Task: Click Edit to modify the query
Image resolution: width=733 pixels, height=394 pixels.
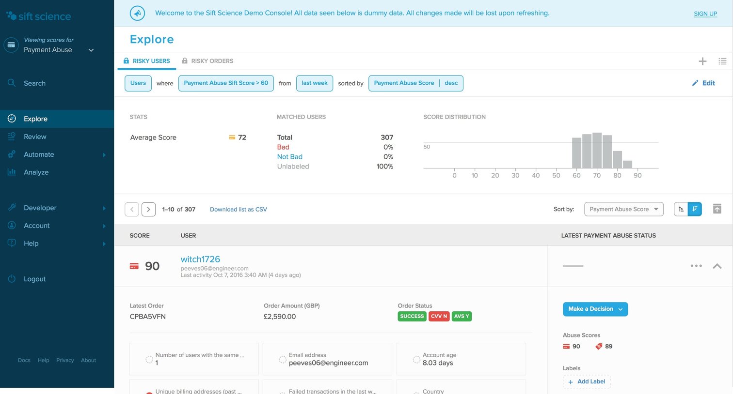Action: pyautogui.click(x=703, y=83)
